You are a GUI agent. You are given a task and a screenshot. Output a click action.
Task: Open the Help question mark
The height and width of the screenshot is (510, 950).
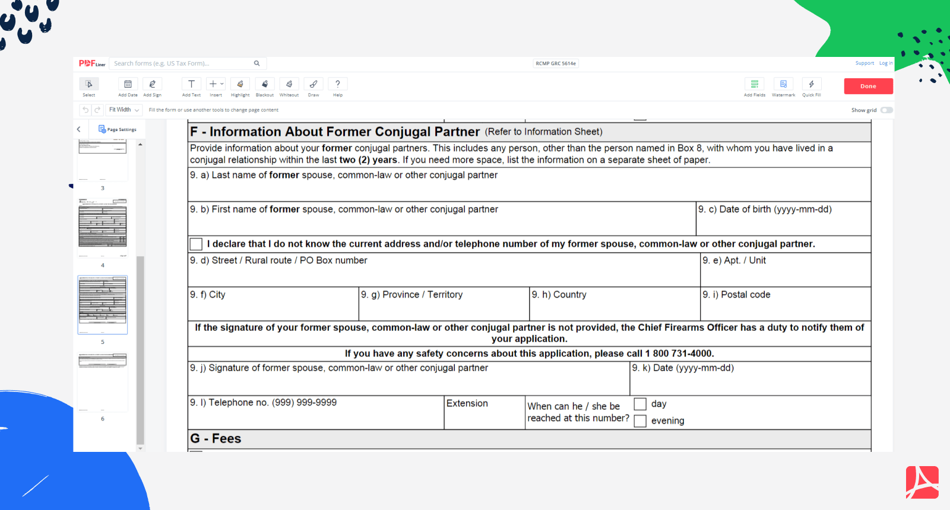click(338, 84)
